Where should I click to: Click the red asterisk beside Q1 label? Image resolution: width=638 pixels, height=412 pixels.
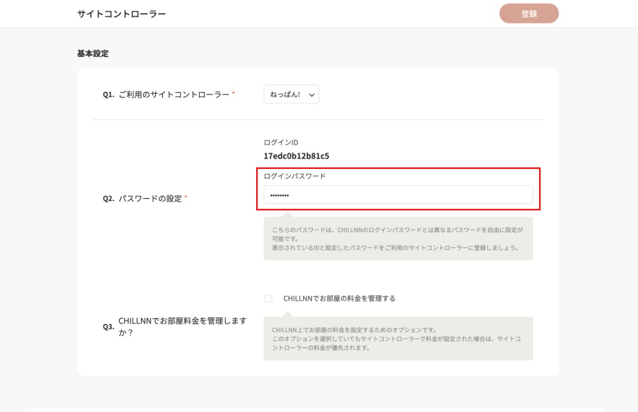[233, 94]
